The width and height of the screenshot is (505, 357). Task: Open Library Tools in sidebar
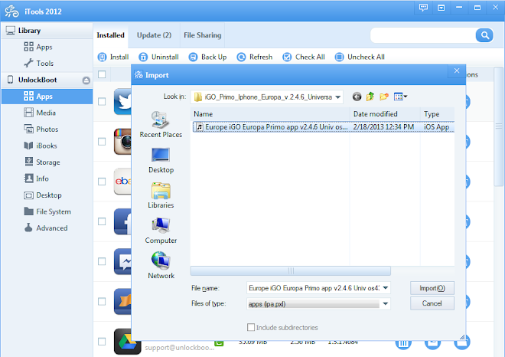pyautogui.click(x=39, y=64)
